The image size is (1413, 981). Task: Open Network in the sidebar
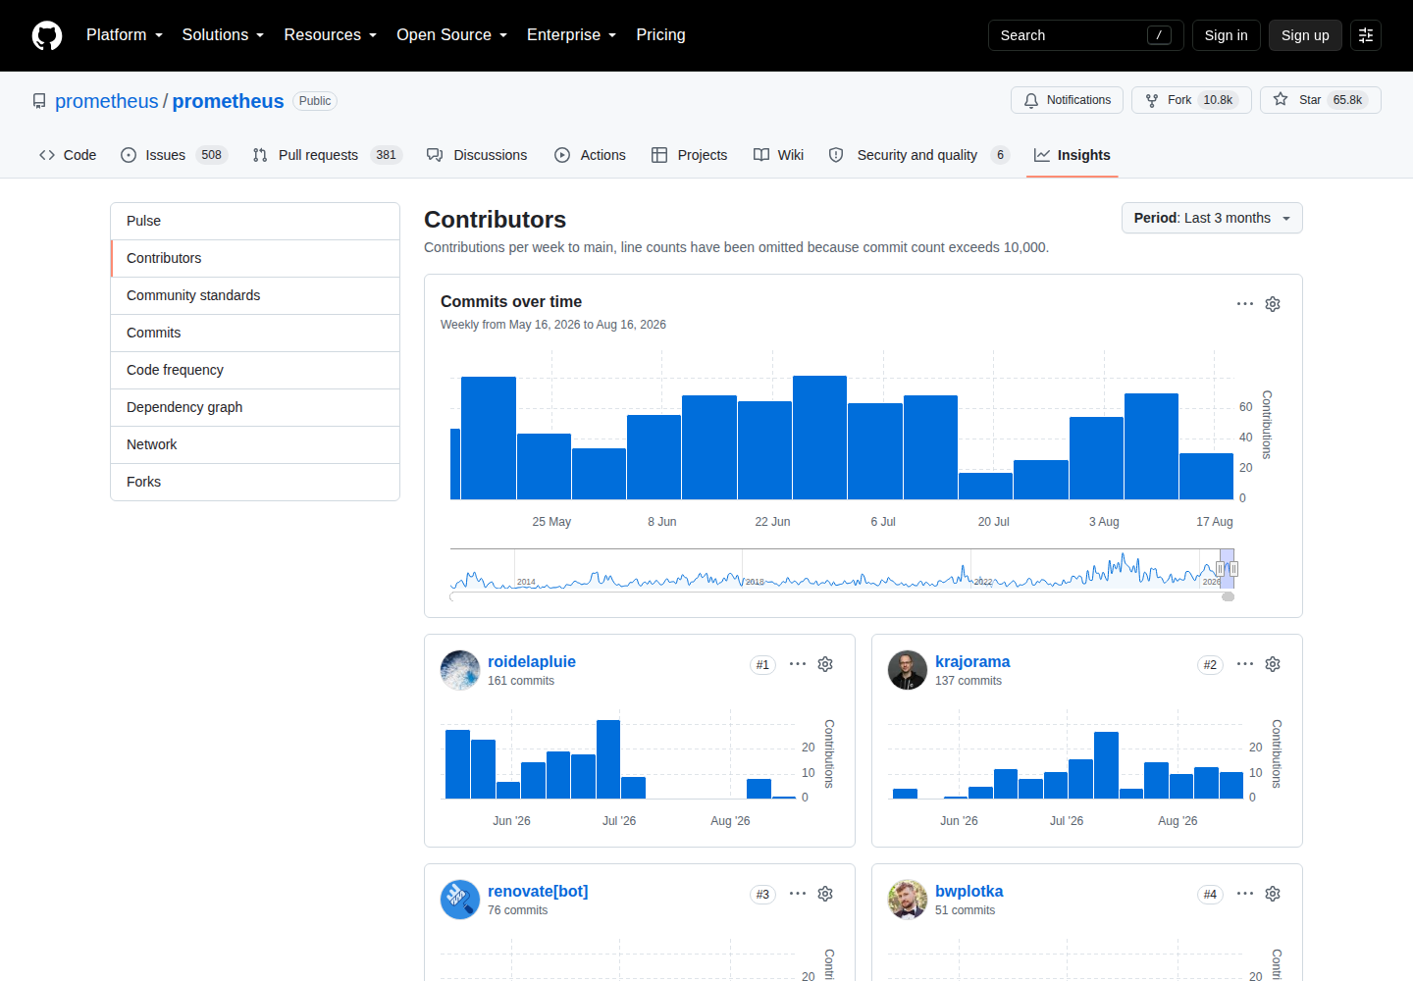pos(255,444)
